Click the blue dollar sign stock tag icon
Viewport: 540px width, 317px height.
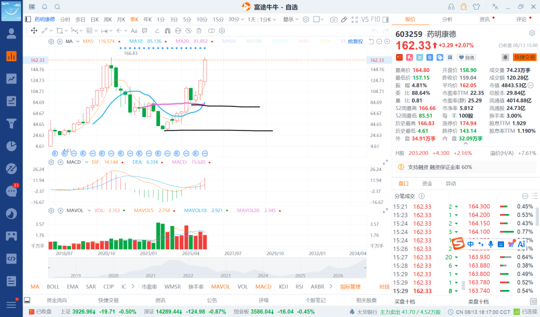tap(429, 57)
